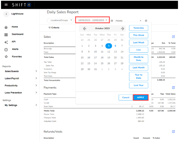Viewport: 179px width, 143px height.
Task: Click the Favorites star icon
Action: 6,57
